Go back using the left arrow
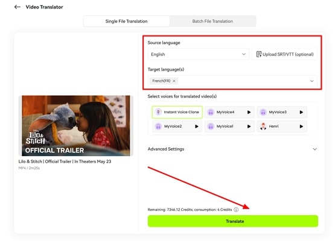This screenshot has width=335, height=241. [18, 7]
